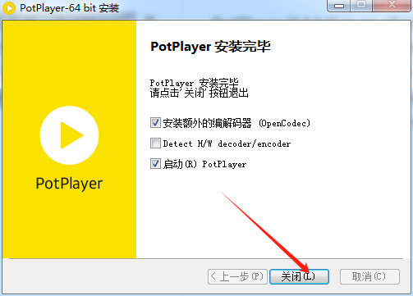Enable Detect H/W decoder/encoder checkbox
The width and height of the screenshot is (413, 296).
coord(155,143)
